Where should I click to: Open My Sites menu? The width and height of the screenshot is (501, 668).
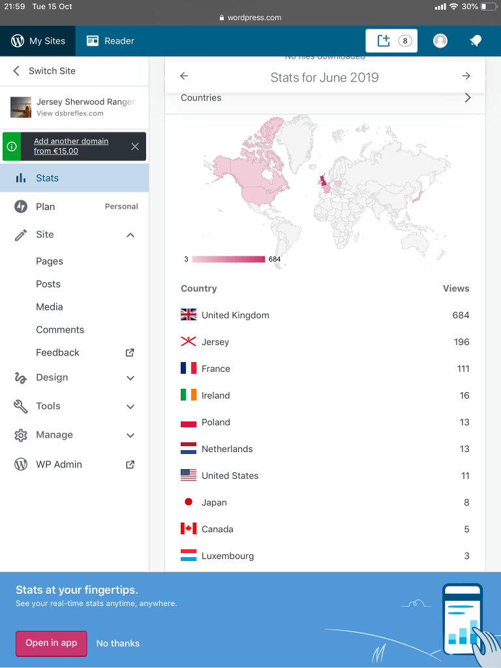tap(38, 41)
